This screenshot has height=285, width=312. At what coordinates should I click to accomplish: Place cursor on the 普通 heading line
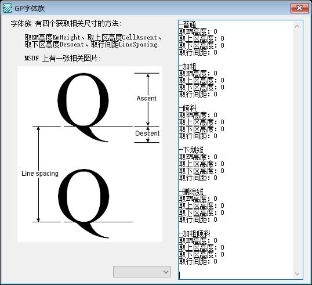[188, 25]
